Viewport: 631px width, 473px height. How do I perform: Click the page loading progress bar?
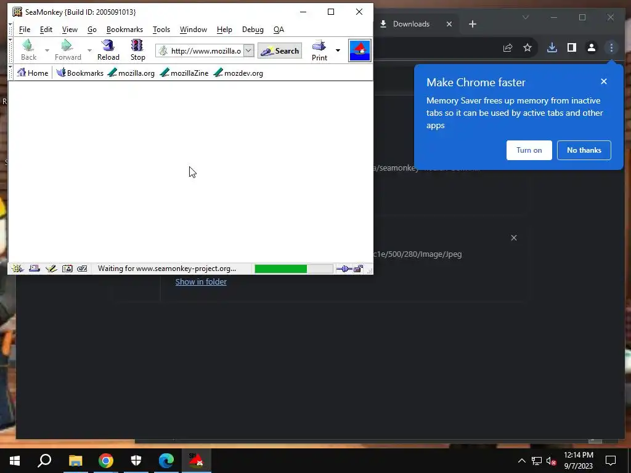pyautogui.click(x=294, y=269)
